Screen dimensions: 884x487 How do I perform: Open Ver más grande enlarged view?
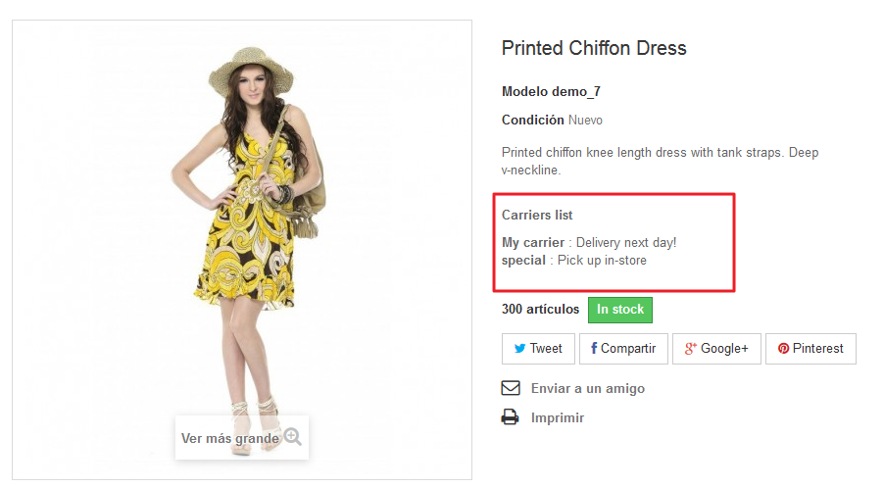242,437
